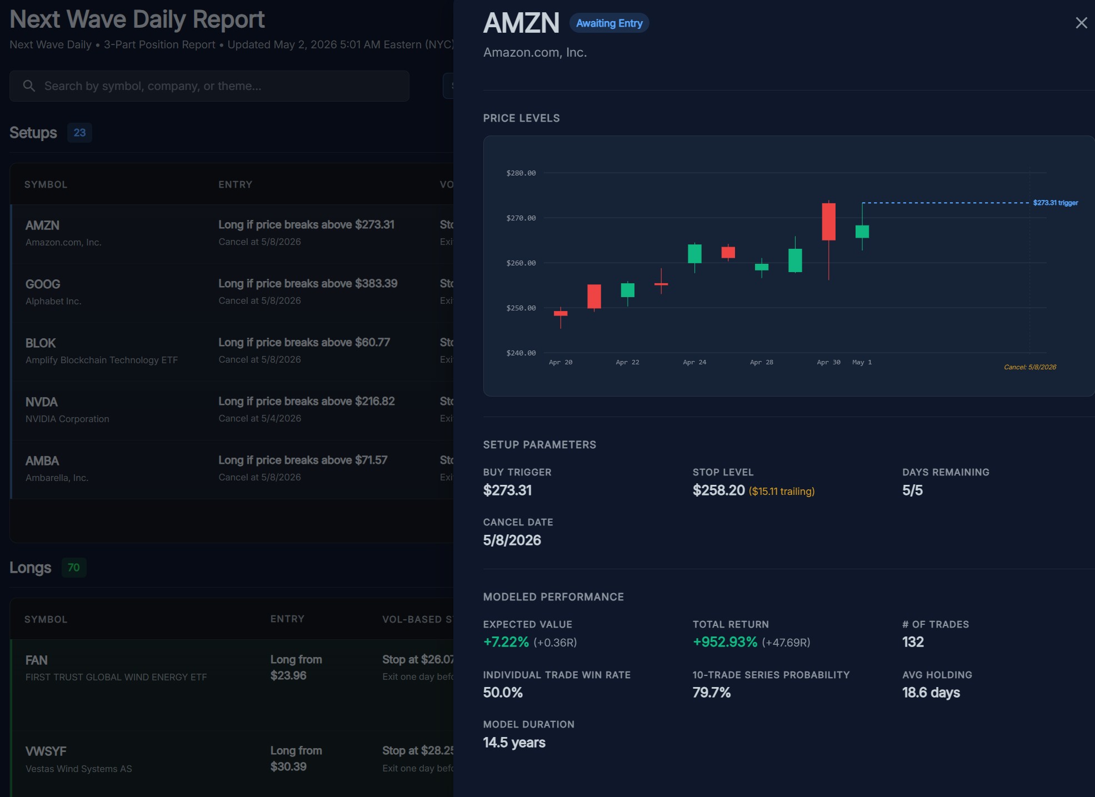The height and width of the screenshot is (797, 1095).
Task: Select the VWSYF long position row
Action: click(232, 764)
